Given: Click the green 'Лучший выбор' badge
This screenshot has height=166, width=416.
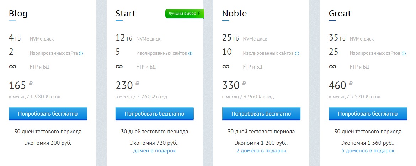Looking at the screenshot, I should tap(185, 14).
